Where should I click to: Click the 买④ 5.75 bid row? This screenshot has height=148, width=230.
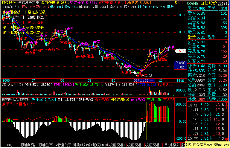pyautogui.click(x=207, y=56)
